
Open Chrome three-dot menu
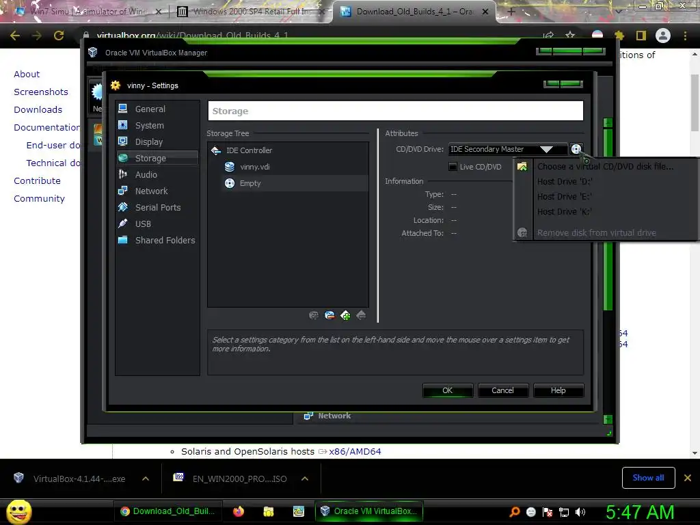pos(685,36)
